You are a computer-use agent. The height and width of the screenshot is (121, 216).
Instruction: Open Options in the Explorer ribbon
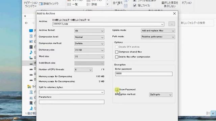tap(187, 3)
